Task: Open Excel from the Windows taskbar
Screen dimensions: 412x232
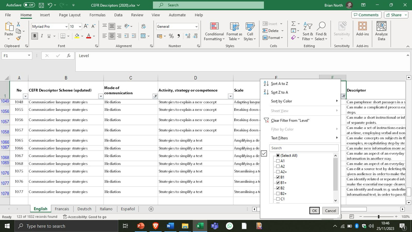Action: (x=200, y=226)
